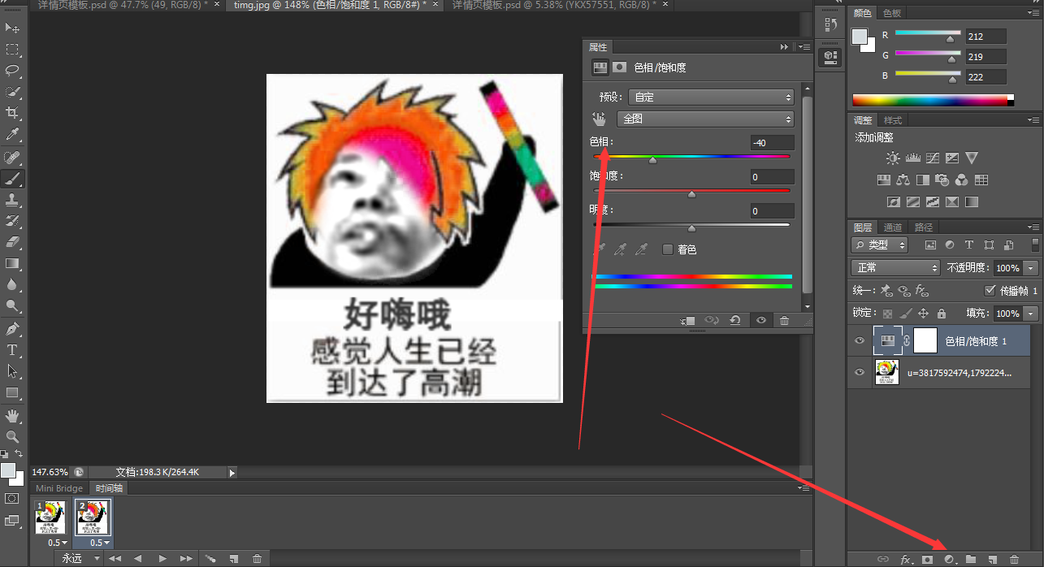Click the 色相 hue slider handle
Screen dimensions: 1044x567
click(652, 160)
